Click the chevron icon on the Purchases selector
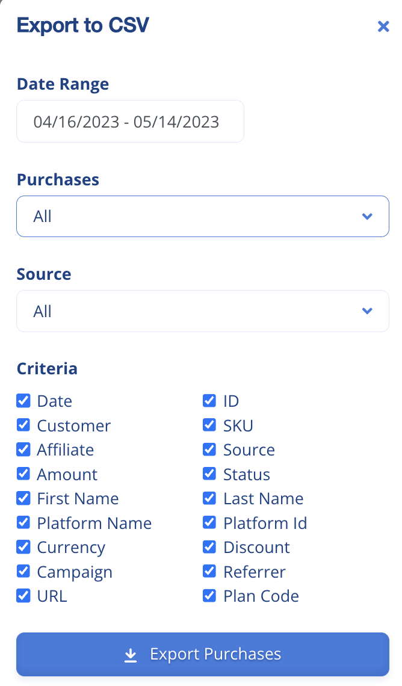The width and height of the screenshot is (402, 686). pos(367,216)
